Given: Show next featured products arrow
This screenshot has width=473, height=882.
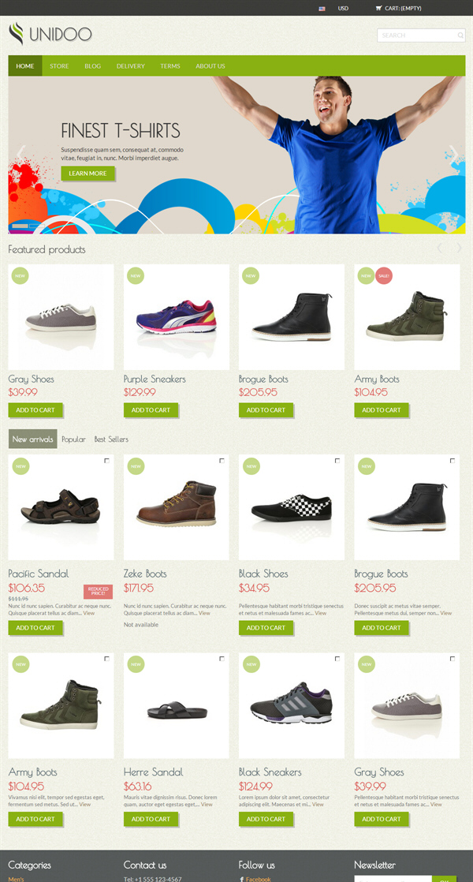Looking at the screenshot, I should coord(459,248).
